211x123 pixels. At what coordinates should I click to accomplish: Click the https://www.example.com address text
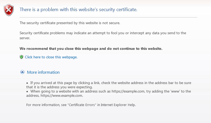click(x=62, y=95)
